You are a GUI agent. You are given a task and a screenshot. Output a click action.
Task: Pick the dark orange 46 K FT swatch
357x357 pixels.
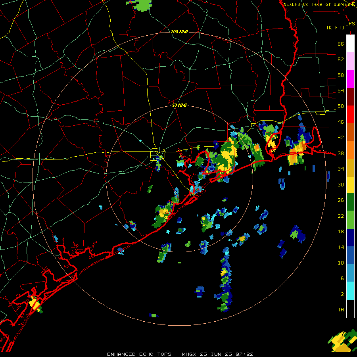tap(350, 132)
